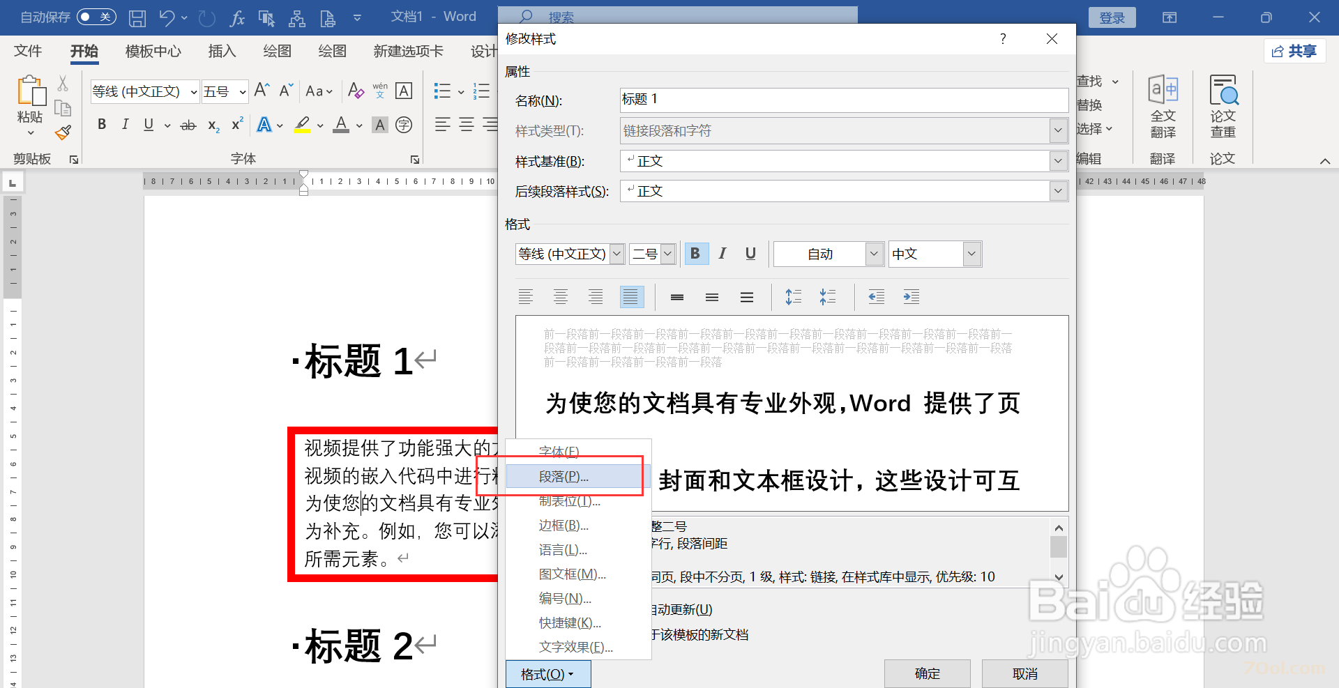Screen dimensions: 1339x688
Task: Open the ribbon font name dropdown
Action: [193, 92]
